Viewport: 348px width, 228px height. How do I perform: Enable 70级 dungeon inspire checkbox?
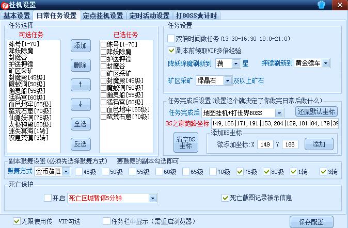pyautogui.click(x=213, y=171)
